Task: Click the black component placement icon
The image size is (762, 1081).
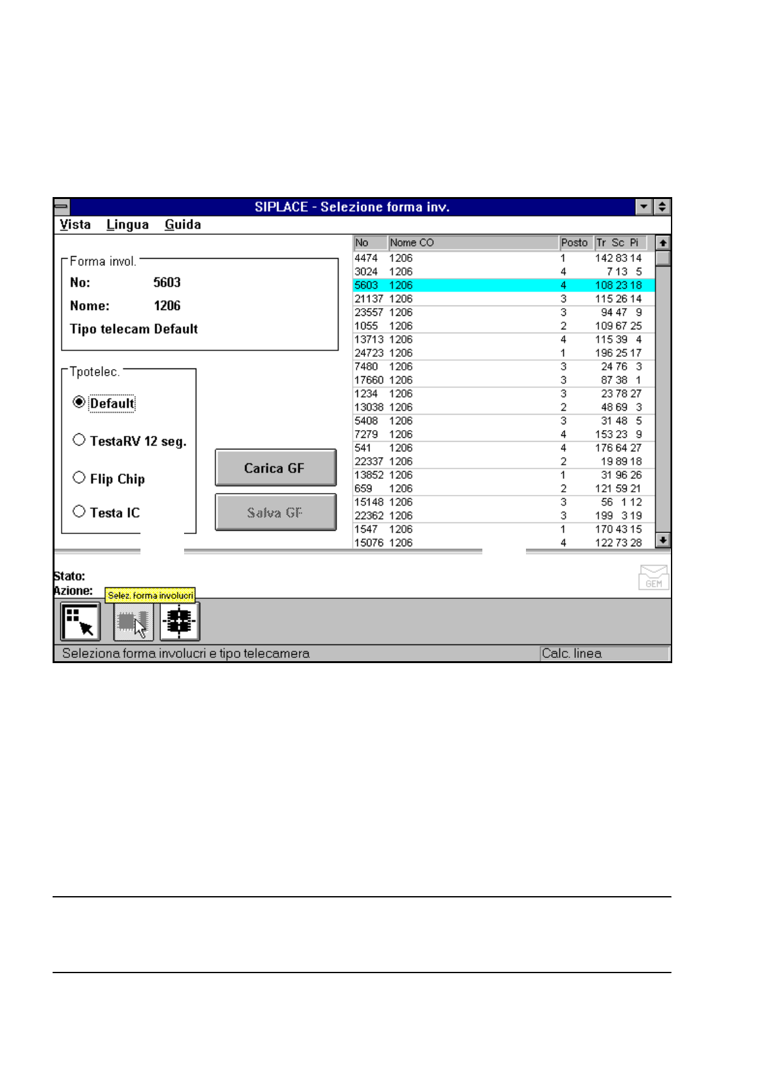Action: (x=180, y=621)
